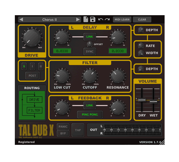Go to the previous preset arrow

click(x=21, y=19)
